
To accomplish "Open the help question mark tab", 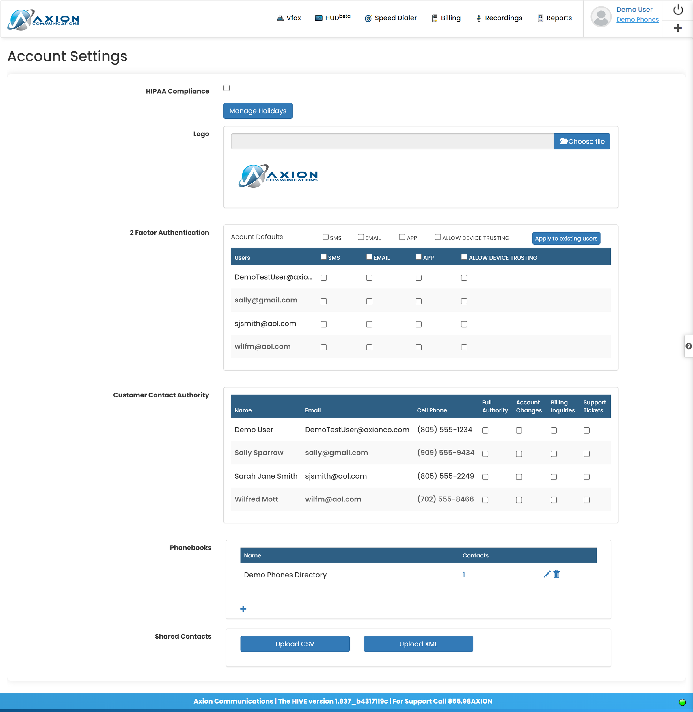I will 688,346.
